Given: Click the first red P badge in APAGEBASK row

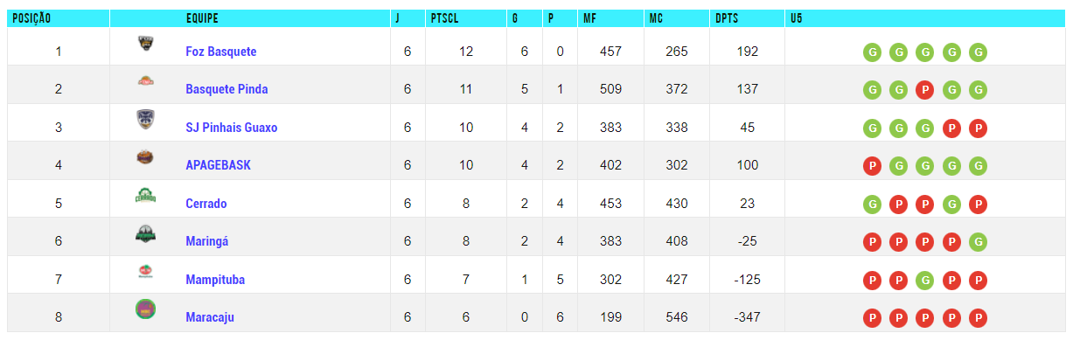Looking at the screenshot, I should [871, 165].
